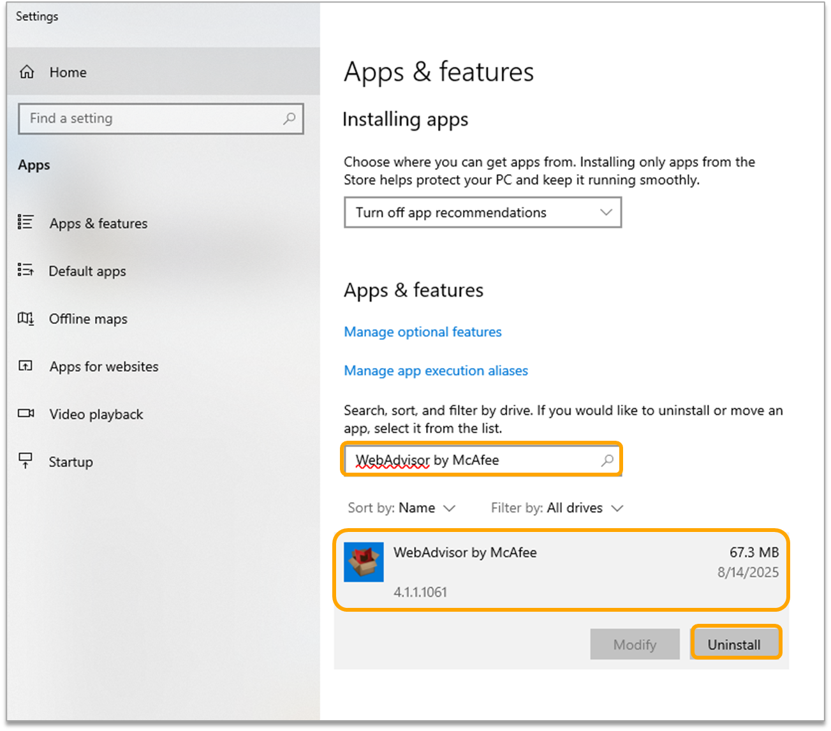Go to Startup settings page
Viewport: 831px width, 731px height.
[x=71, y=462]
